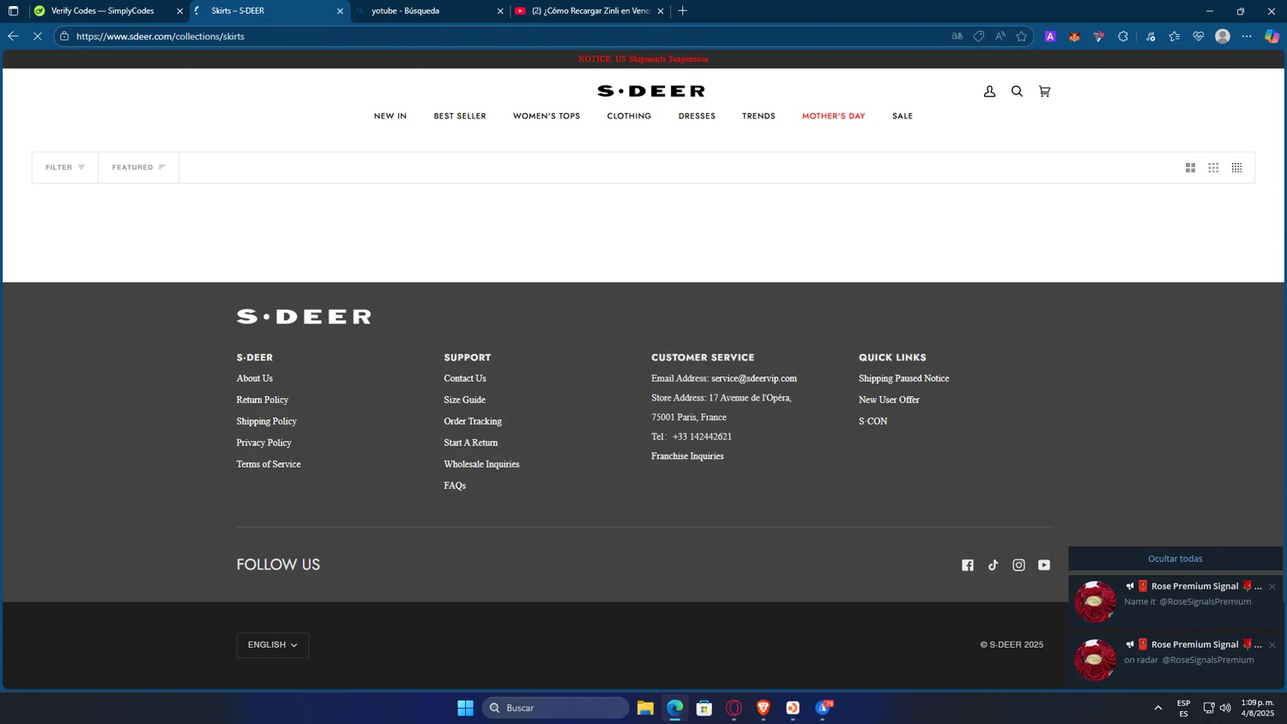Open the Shipping Policy link
Image resolution: width=1287 pixels, height=724 pixels.
click(267, 421)
